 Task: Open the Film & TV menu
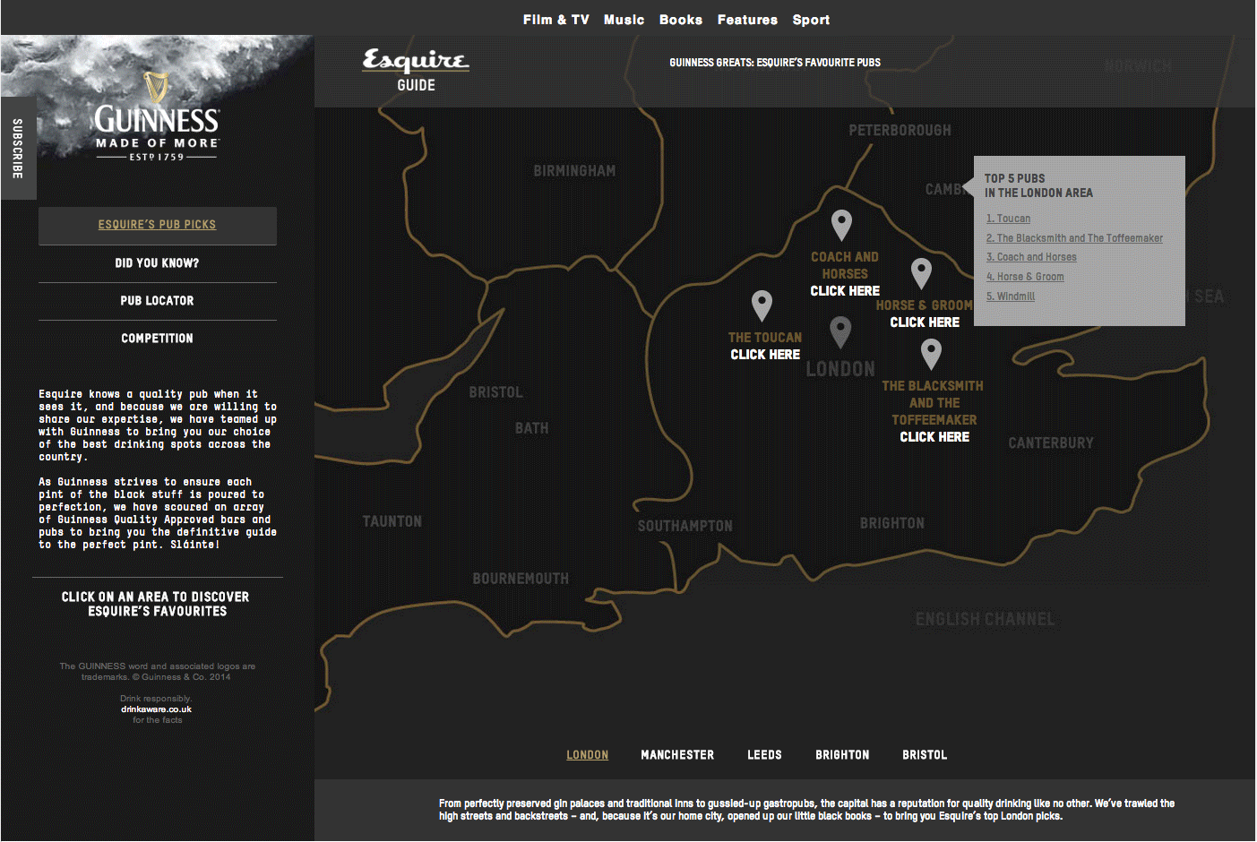point(555,20)
